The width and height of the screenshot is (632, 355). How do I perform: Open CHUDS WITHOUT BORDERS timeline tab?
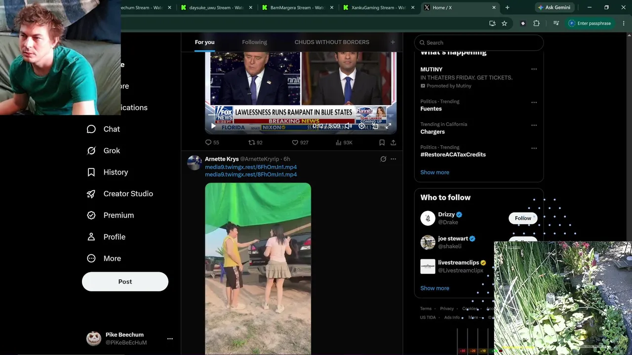point(332,42)
